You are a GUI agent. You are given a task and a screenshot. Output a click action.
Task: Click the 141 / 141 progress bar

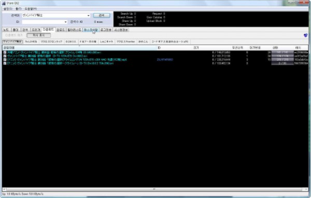click(x=282, y=52)
